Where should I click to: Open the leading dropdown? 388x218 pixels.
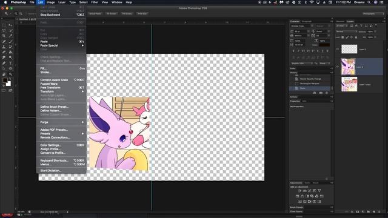329,31
